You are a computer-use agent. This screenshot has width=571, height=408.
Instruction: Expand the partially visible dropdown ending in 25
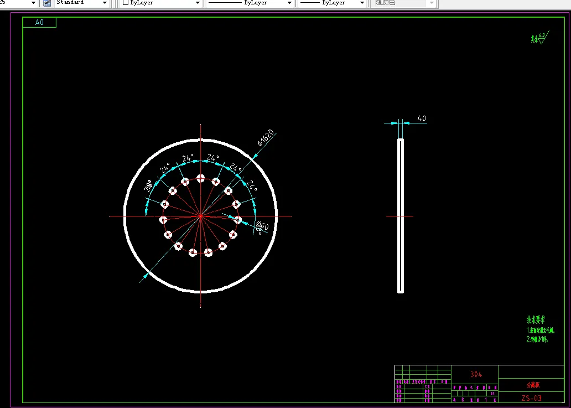click(x=34, y=3)
